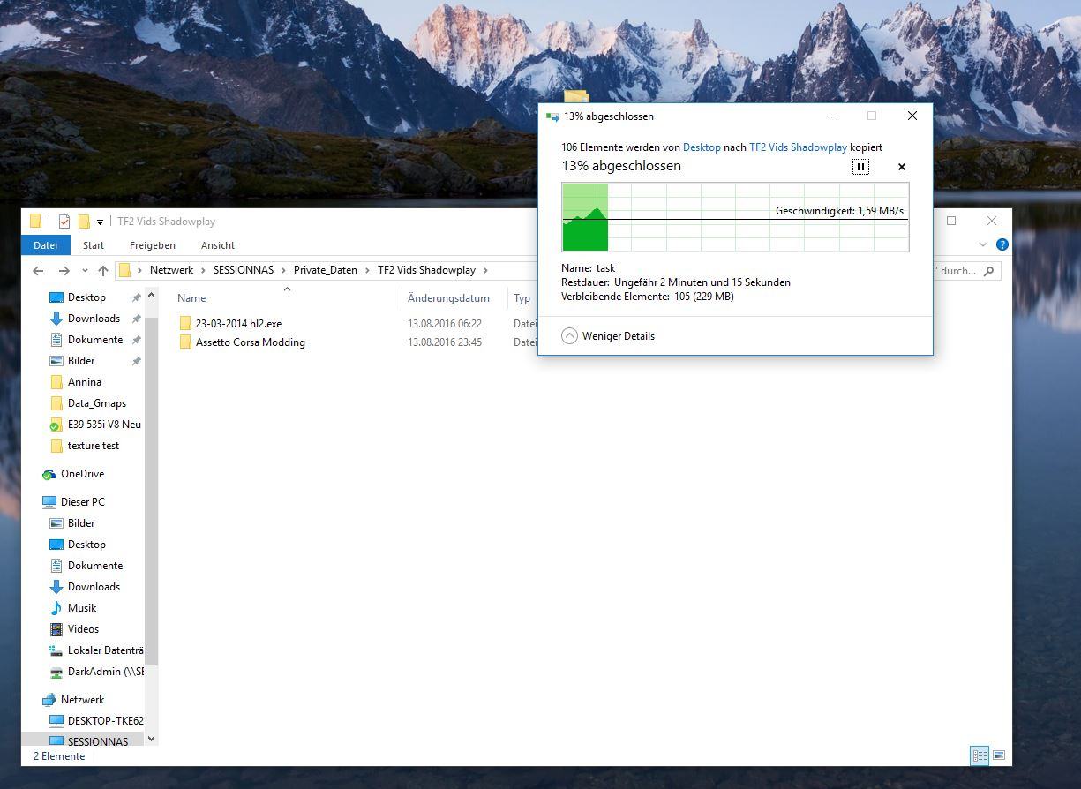Open Bilder in quick access
Viewport: 1081px width, 789px height.
[81, 361]
